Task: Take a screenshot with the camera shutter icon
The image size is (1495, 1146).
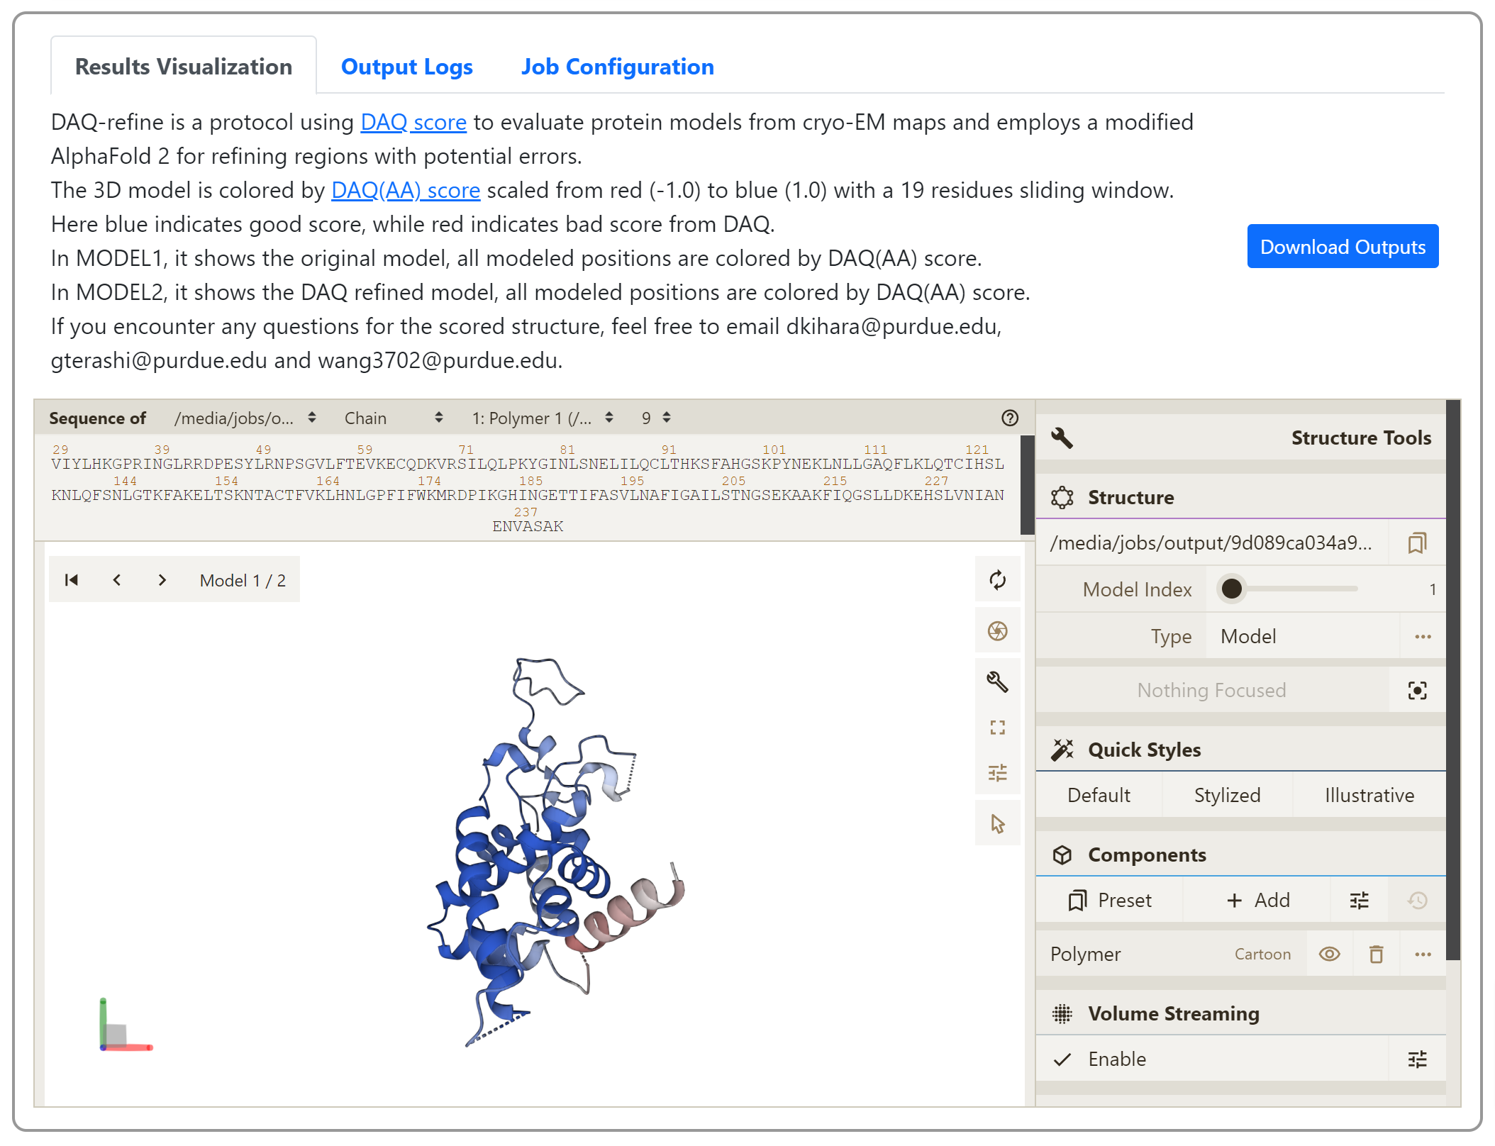Action: 997,630
